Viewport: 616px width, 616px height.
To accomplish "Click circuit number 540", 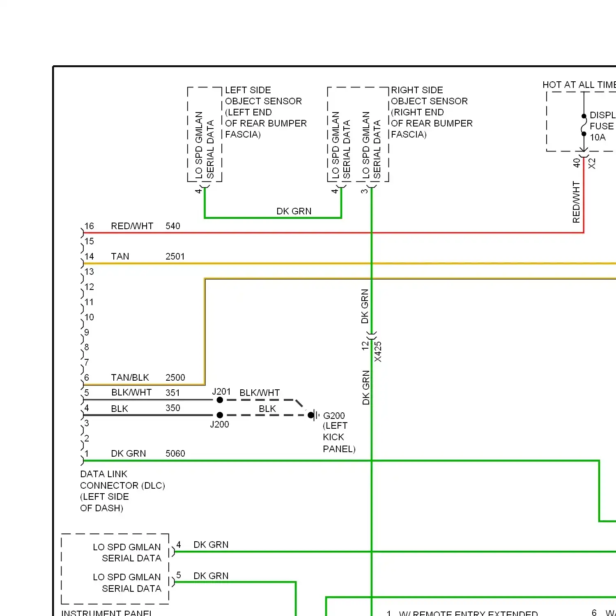I will pos(173,226).
